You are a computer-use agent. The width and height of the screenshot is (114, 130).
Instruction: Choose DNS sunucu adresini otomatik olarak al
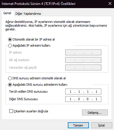[x=10, y=78]
